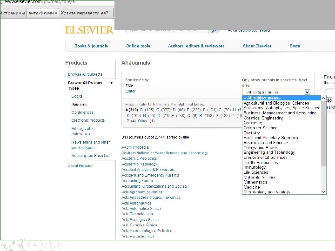This screenshot has width=335, height=251.
Task: Click the subject list scrollbar thumb
Action: (323, 133)
